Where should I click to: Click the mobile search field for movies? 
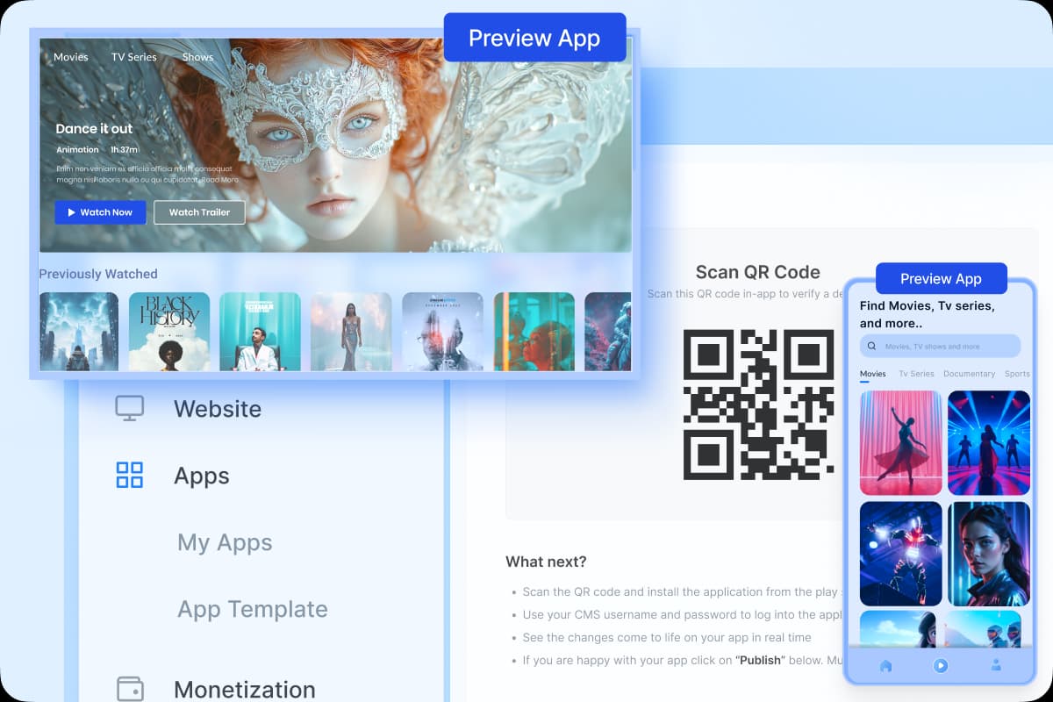(x=940, y=346)
